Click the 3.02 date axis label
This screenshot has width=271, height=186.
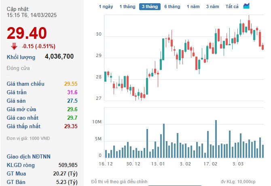coord(185,164)
